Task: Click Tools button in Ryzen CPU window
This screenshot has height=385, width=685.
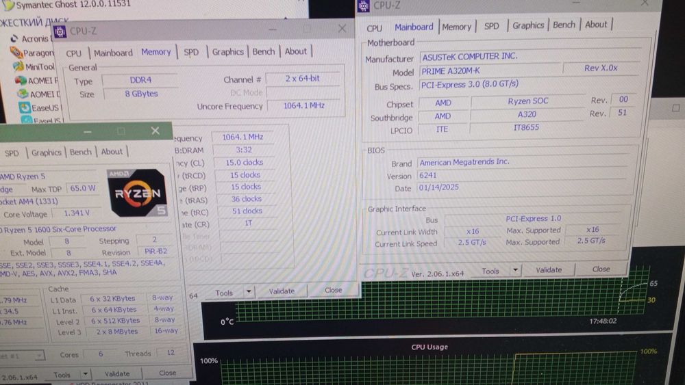Action: (62, 375)
